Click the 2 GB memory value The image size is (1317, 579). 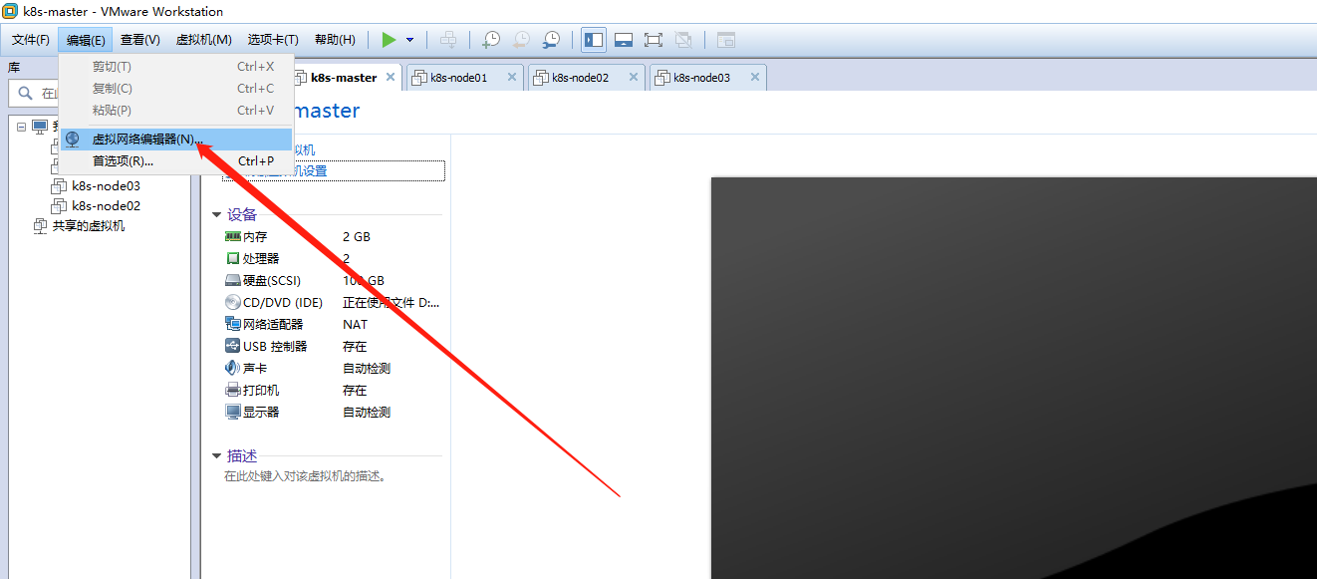[357, 237]
